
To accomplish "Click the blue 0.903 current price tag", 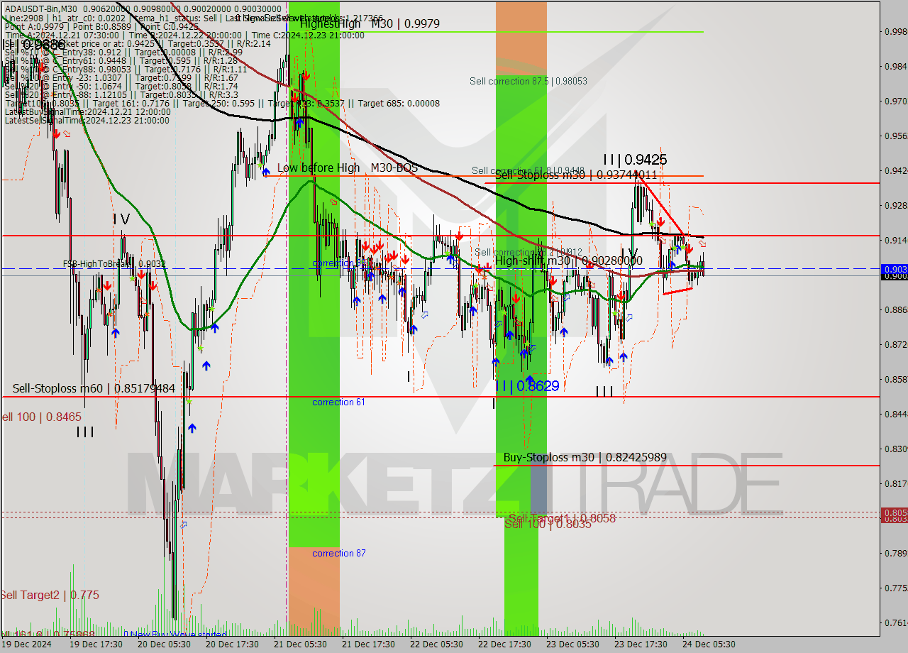I will 894,269.
